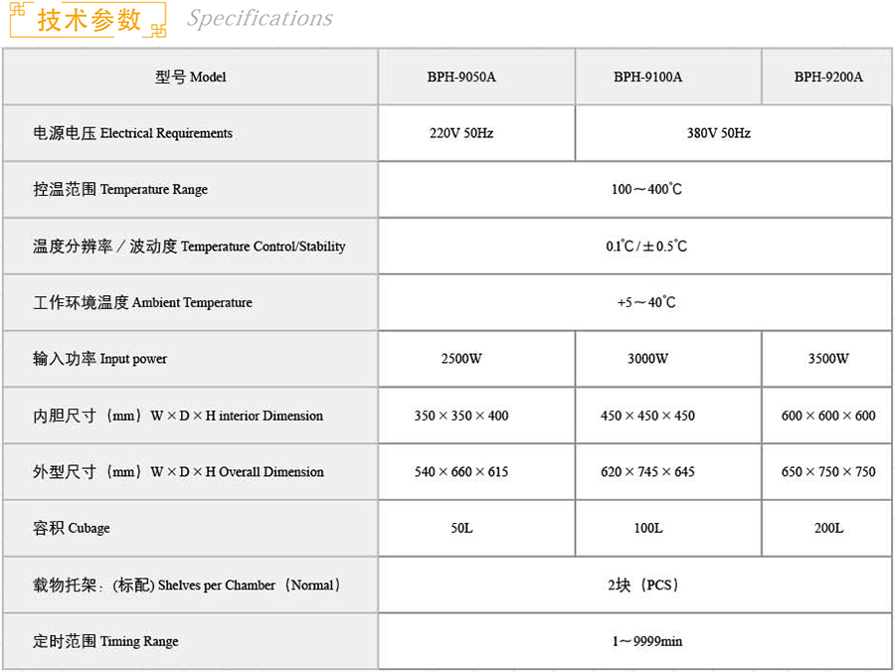Image resolution: width=895 pixels, height=672 pixels.
Task: Click the Electrical Requirements row label
Action: tap(133, 133)
